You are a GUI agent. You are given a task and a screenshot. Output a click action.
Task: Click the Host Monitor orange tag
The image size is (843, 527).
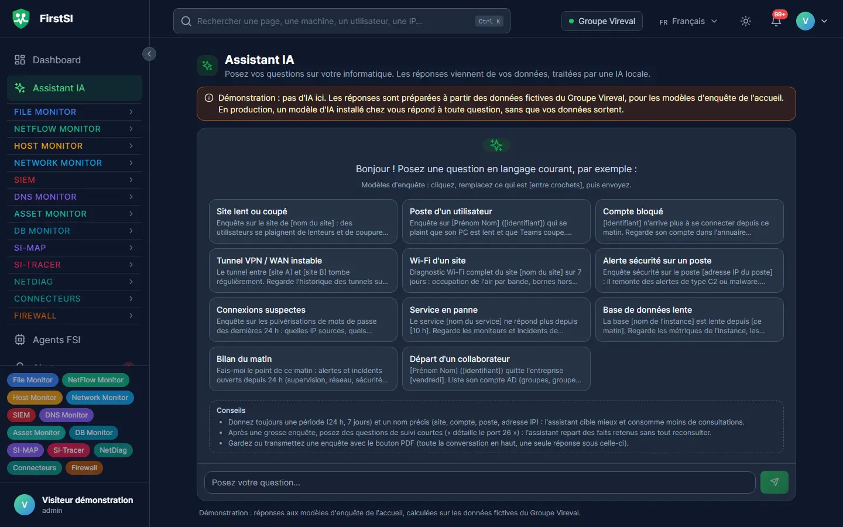tap(35, 398)
